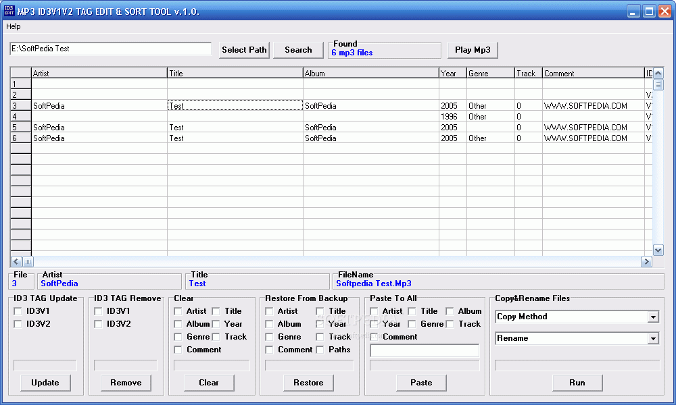Tick the Year checkbox in the Clear group

(216, 324)
